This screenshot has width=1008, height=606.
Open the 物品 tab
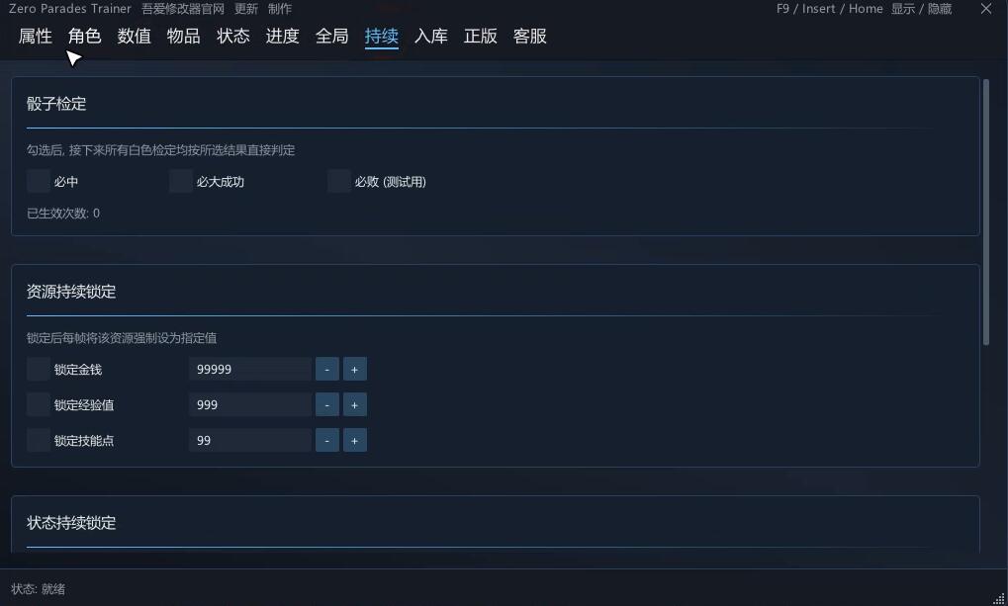183,36
